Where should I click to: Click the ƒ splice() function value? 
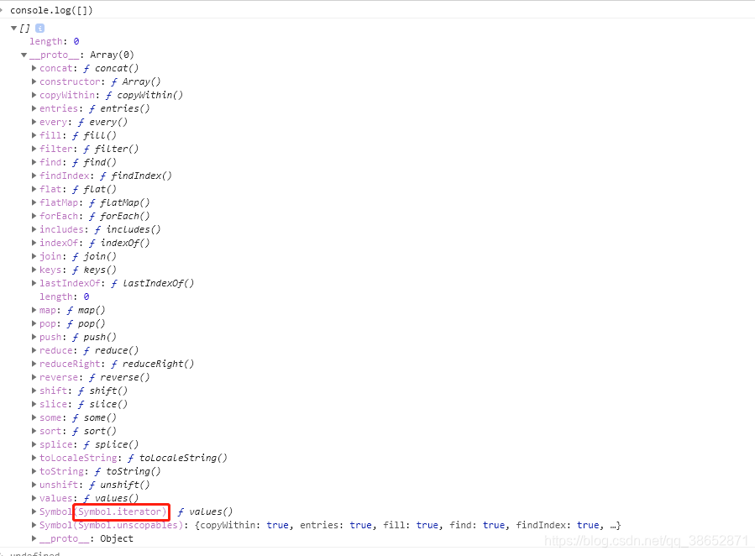point(111,445)
